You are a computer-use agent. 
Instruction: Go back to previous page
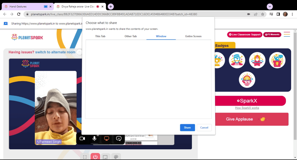[x=5, y=14]
